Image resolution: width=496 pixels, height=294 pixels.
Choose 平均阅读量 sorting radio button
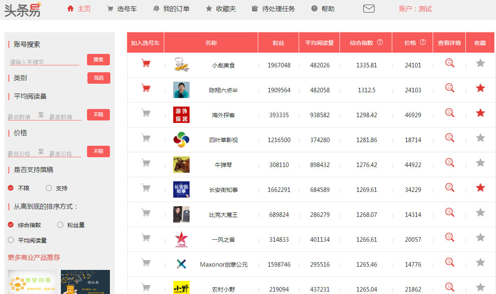tap(11, 240)
